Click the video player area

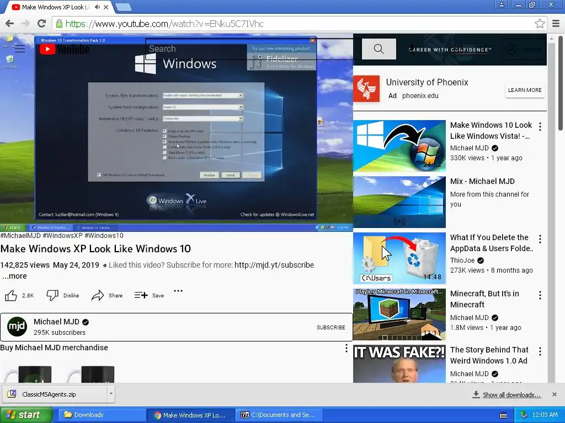pos(176,132)
